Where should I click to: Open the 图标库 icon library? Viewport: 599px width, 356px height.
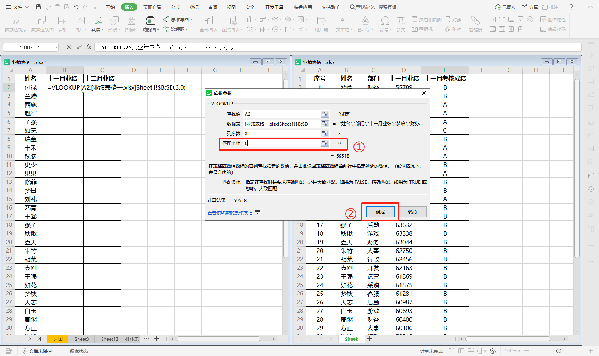(x=131, y=24)
